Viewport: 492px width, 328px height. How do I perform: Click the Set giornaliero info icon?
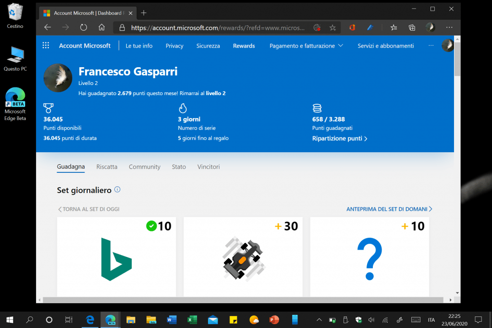(x=118, y=190)
